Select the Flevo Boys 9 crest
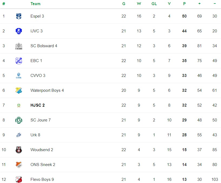Screen dimensions: 221x183 coord(19,179)
